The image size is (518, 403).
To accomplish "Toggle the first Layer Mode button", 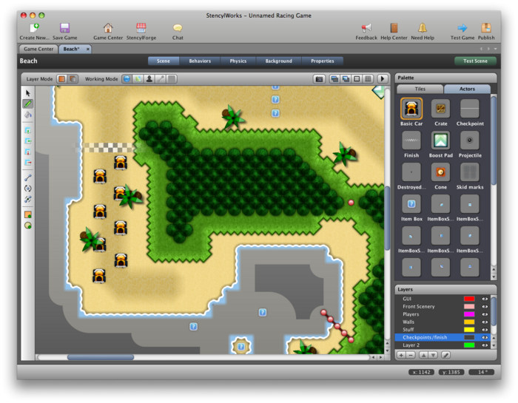I will coord(61,79).
